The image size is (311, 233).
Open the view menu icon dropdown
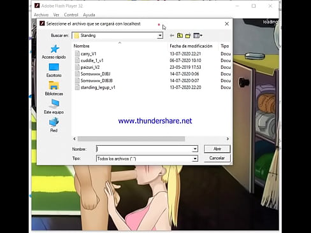pos(198,36)
